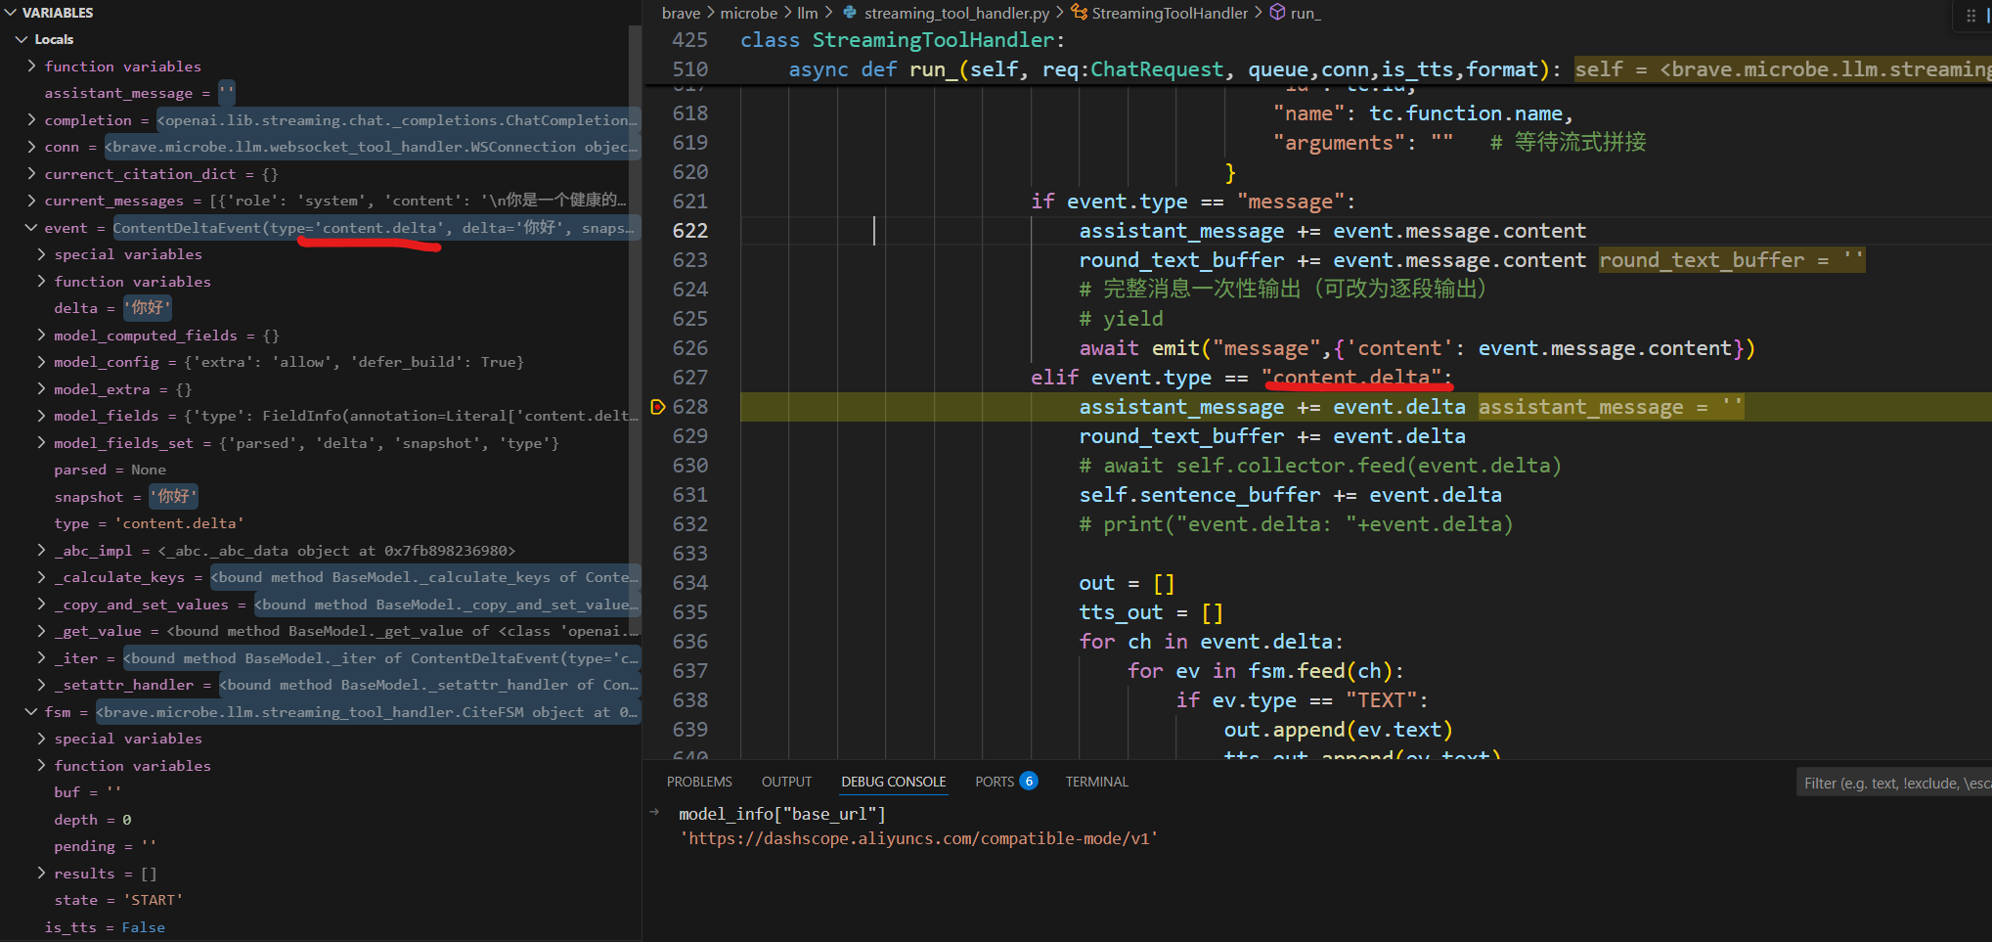The height and width of the screenshot is (942, 1992).
Task: Open streaming_tool_handler.py from the breadcrumb
Action: (955, 13)
